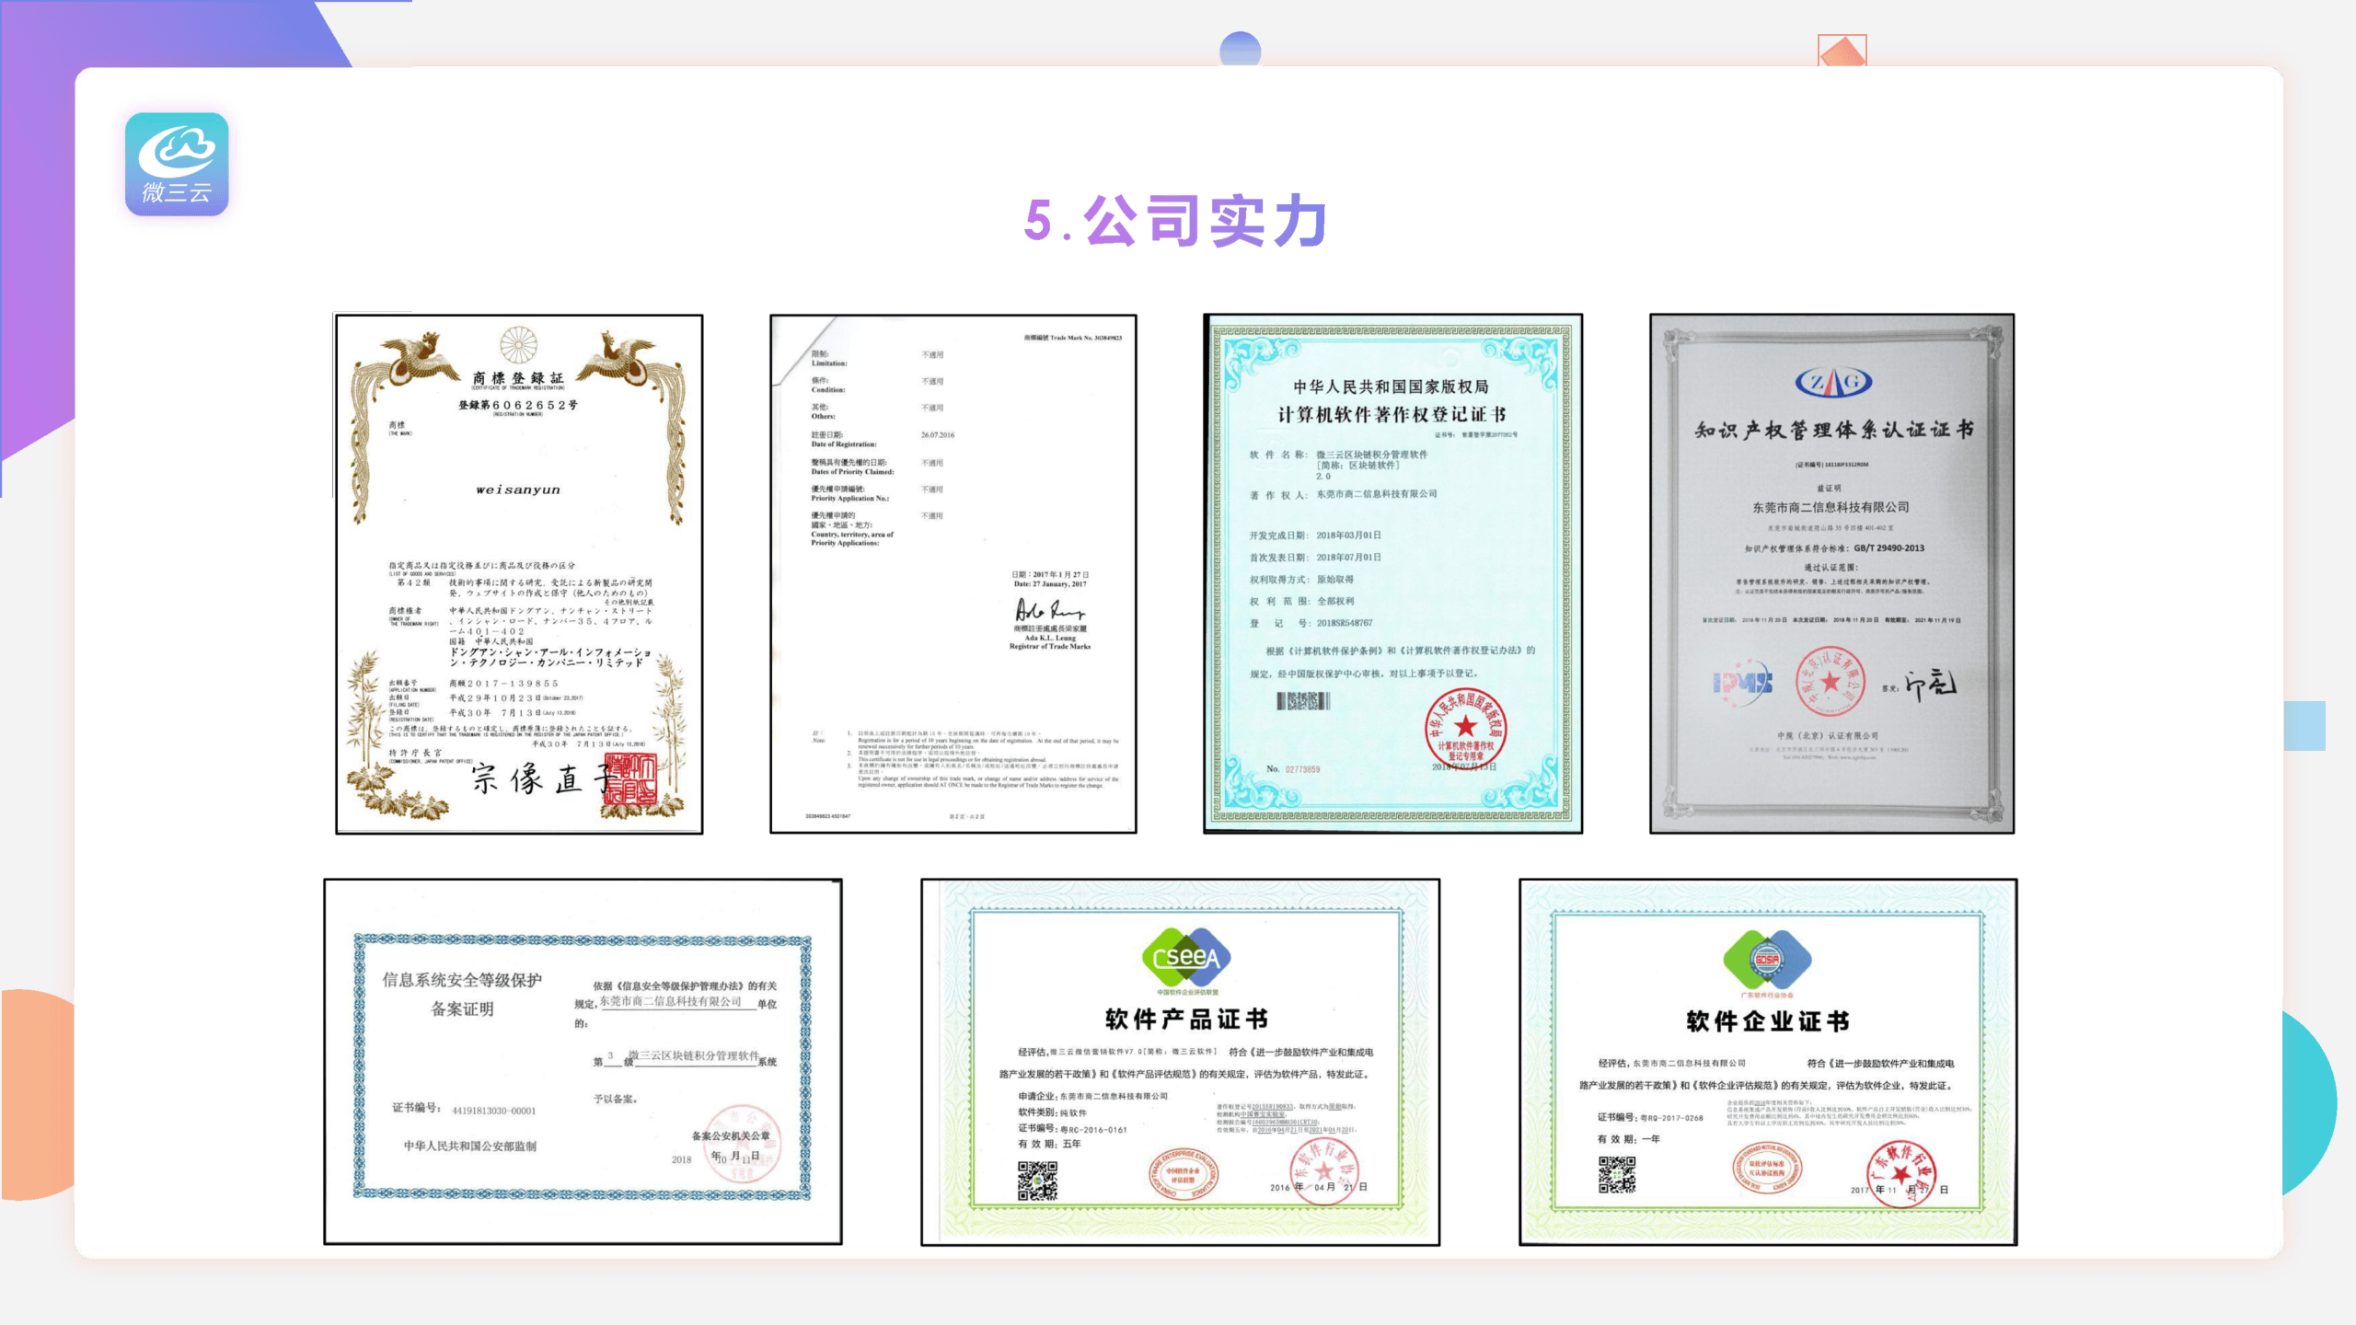Click the 软件企业证书 heading text
Viewport: 2356px width, 1325px height.
point(1767,1020)
